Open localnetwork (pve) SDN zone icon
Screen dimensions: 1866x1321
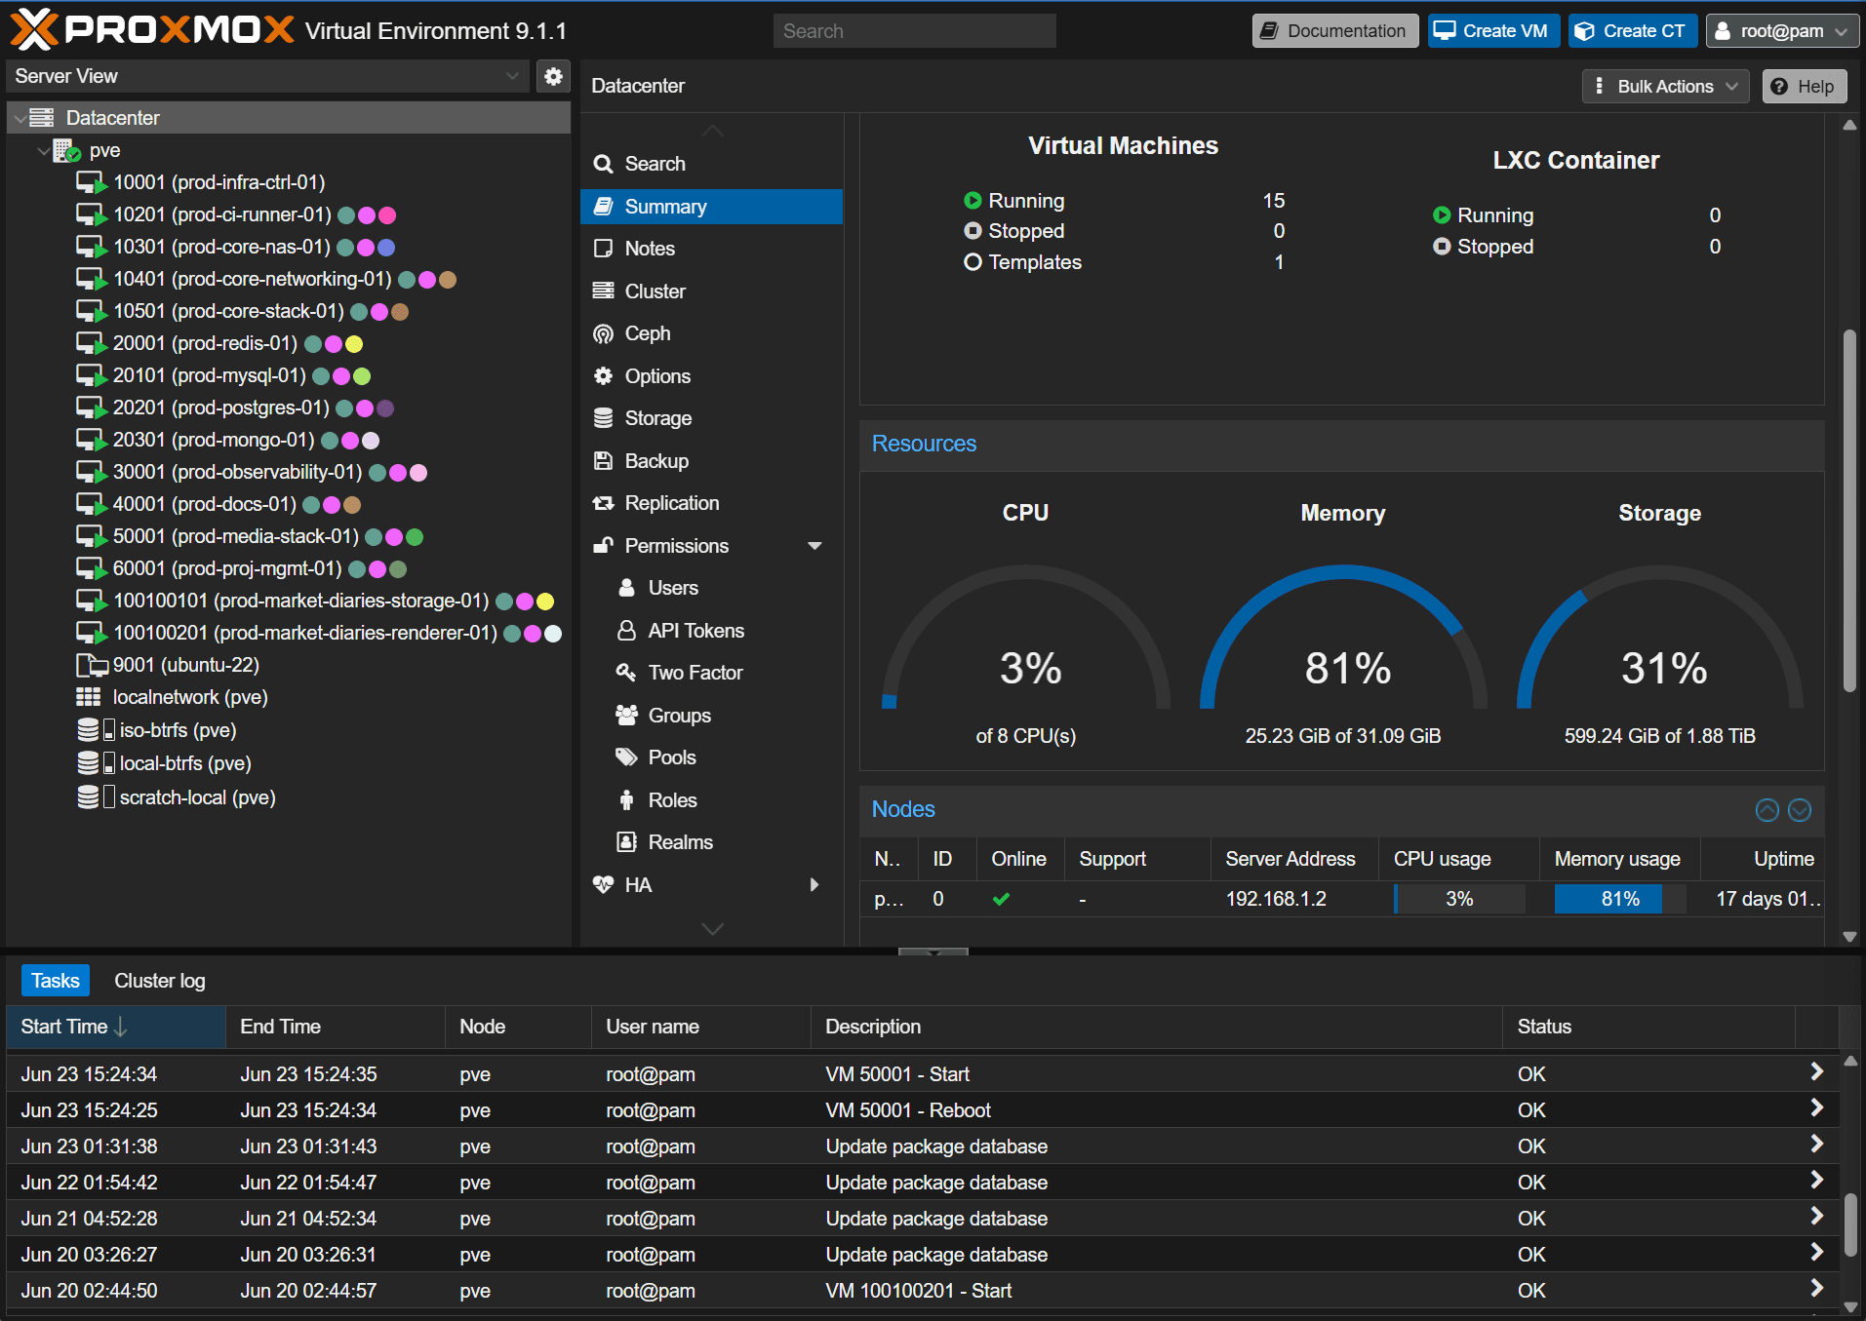[x=89, y=697]
